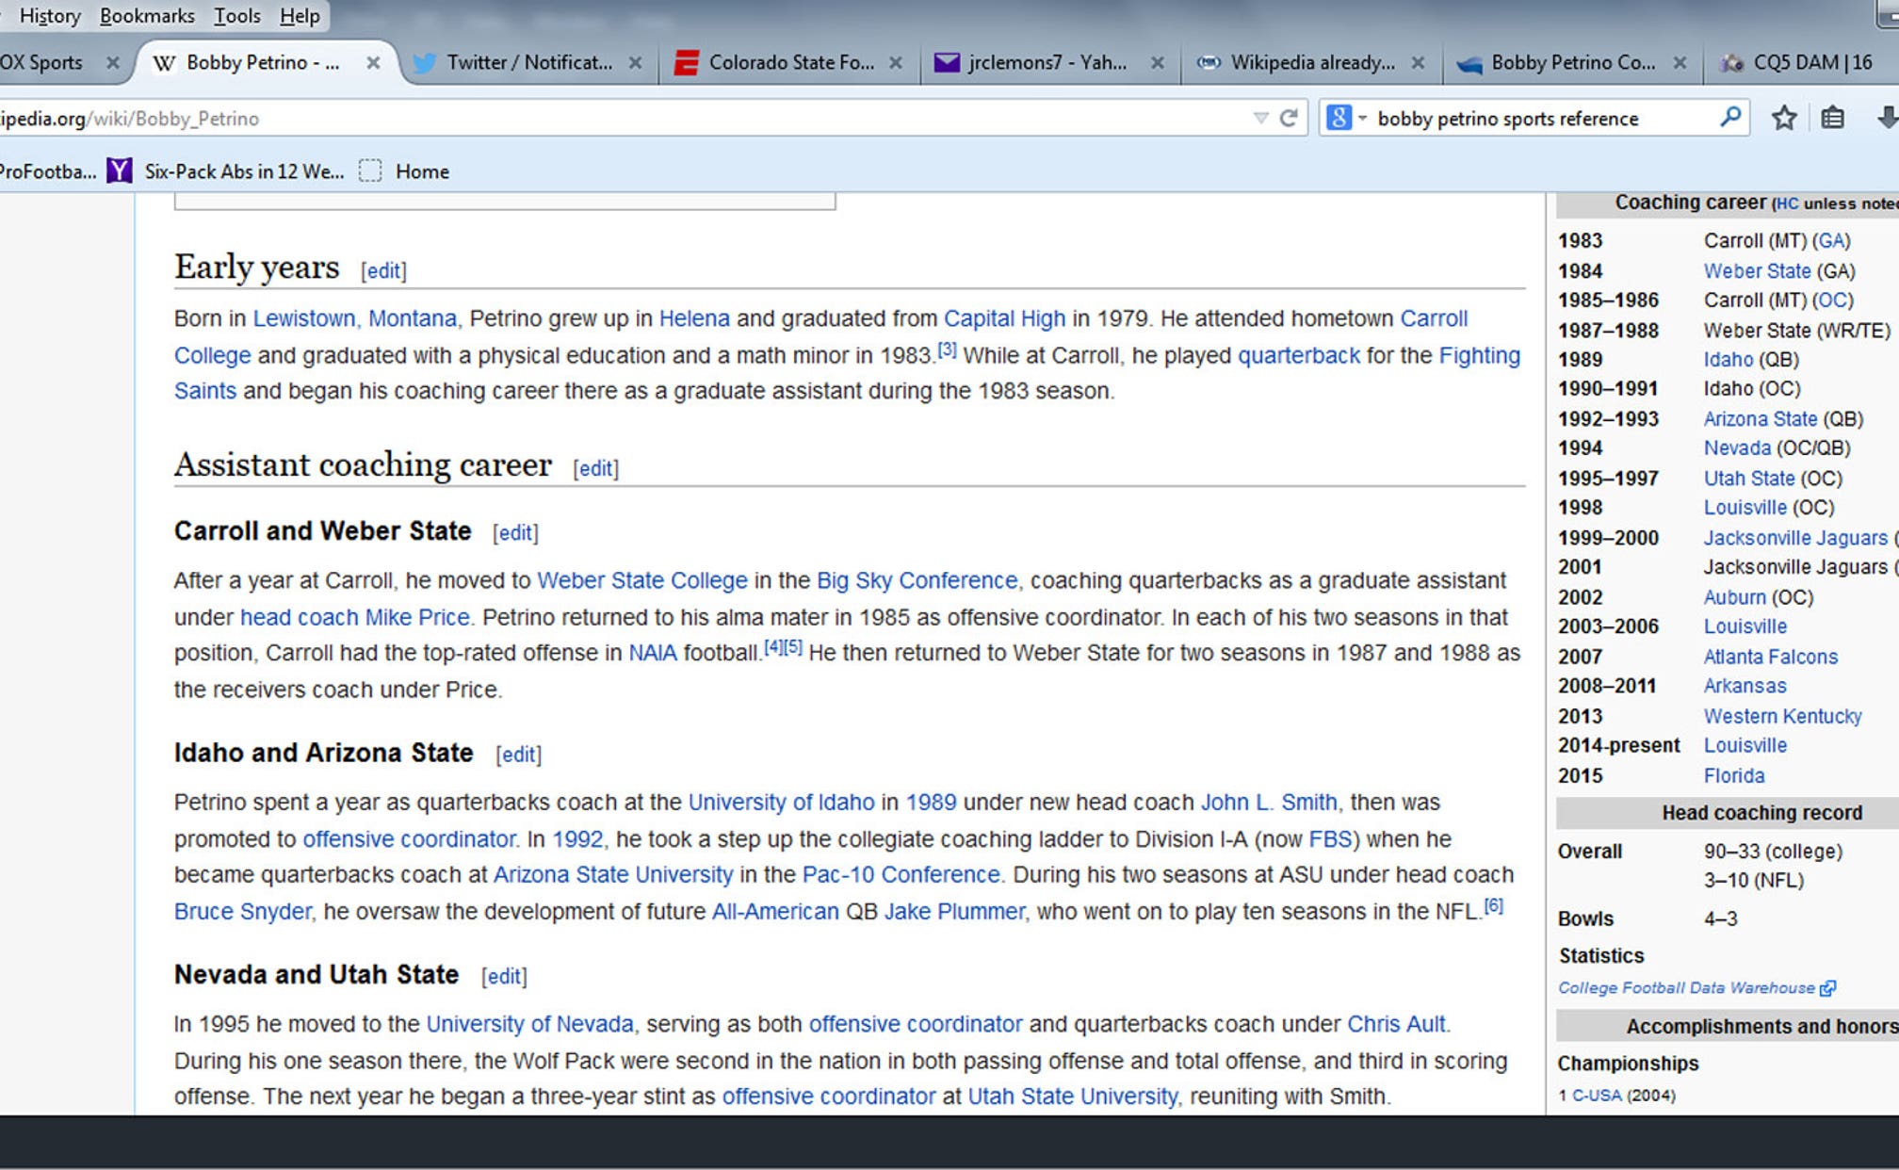Reload the current page
The width and height of the screenshot is (1899, 1170).
click(x=1289, y=119)
